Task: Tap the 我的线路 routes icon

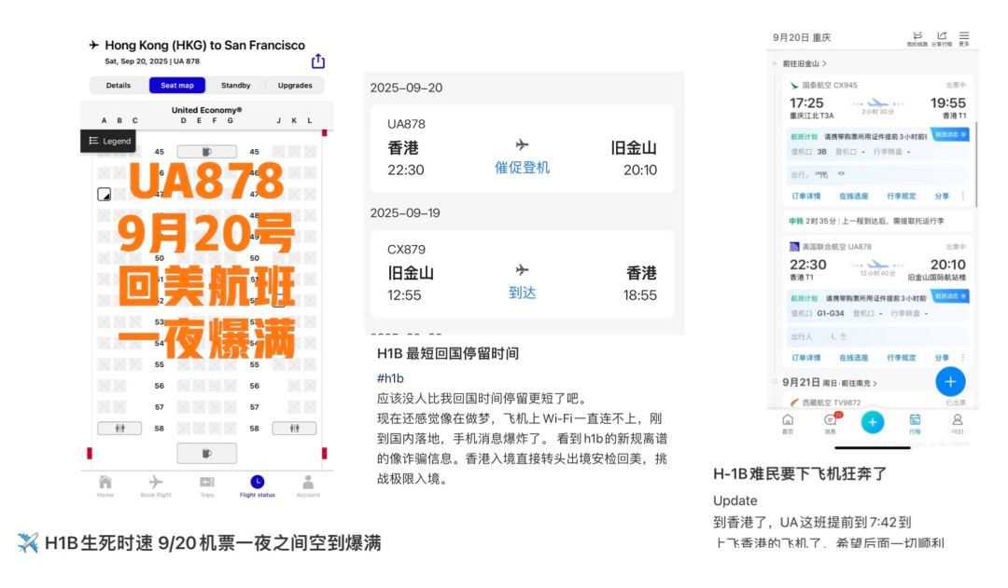Action: pos(917,38)
